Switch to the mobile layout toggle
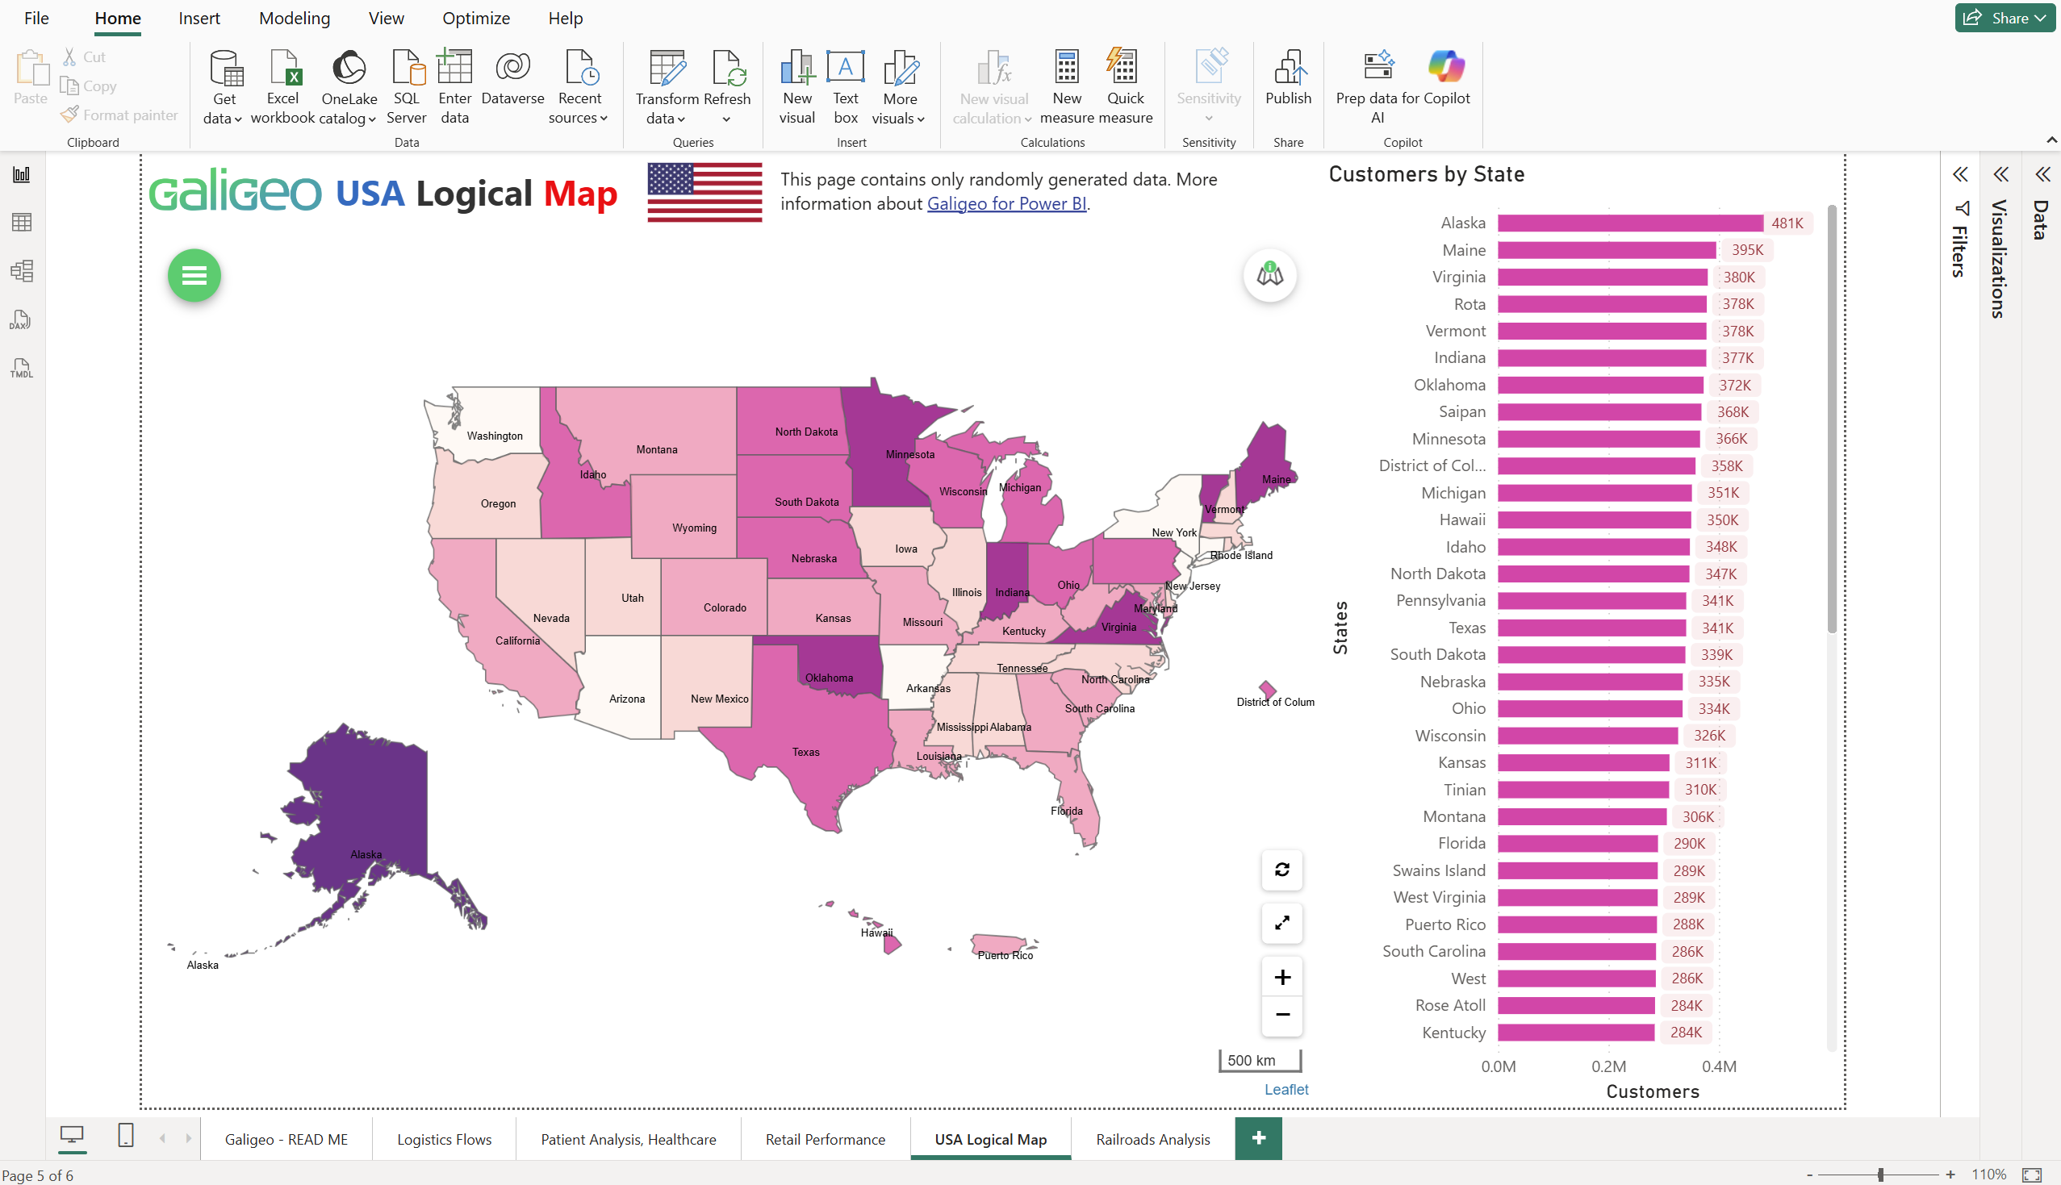 [x=125, y=1135]
